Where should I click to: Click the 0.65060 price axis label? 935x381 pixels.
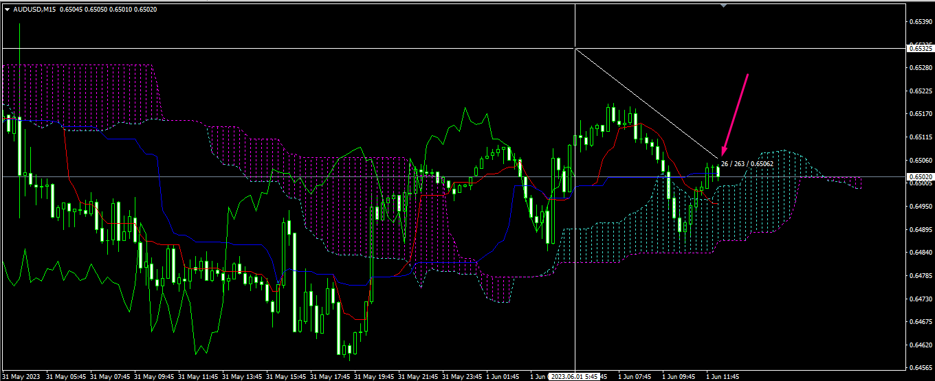click(921, 160)
